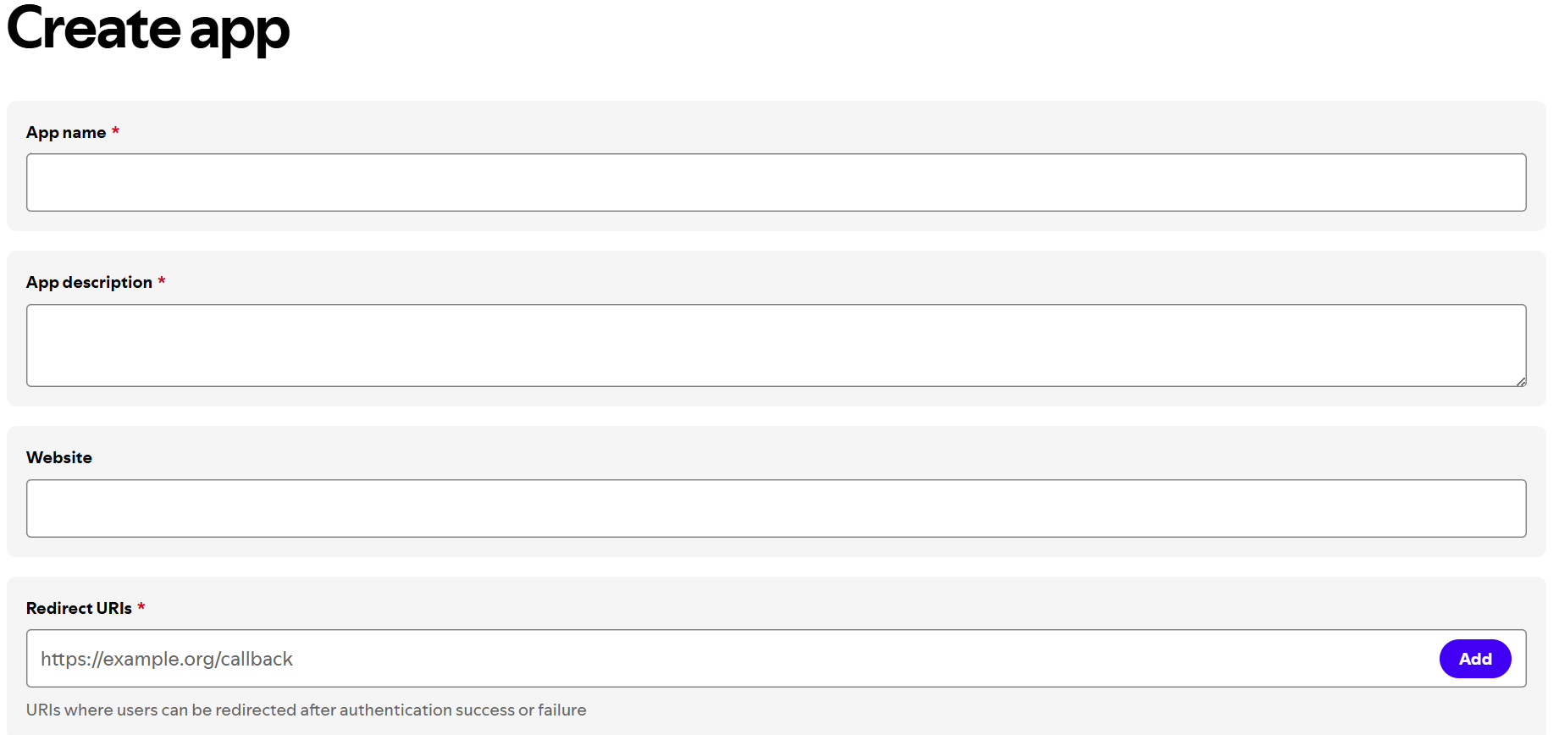Viewport: 1559px width, 735px height.
Task: Click the App name label
Action: 66,133
